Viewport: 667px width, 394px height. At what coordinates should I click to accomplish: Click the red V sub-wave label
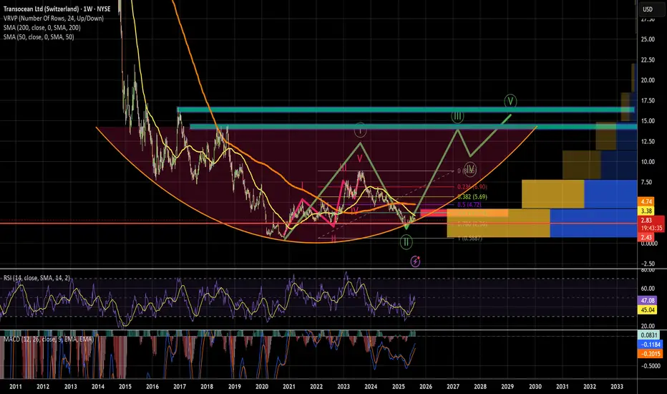[359, 159]
